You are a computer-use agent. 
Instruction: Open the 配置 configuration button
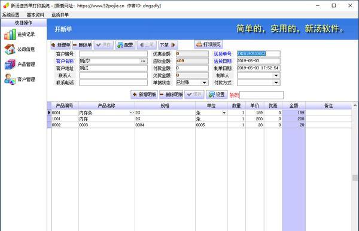tap(125, 45)
